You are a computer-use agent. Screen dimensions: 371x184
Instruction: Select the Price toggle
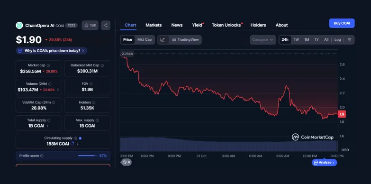(127, 40)
